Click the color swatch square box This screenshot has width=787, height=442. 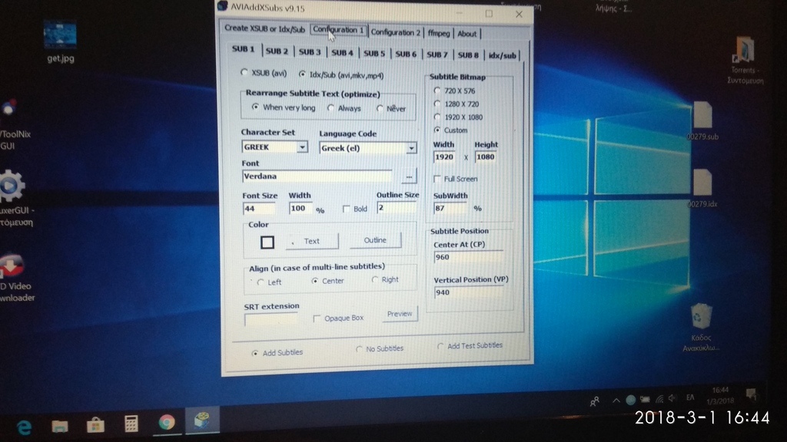point(267,242)
